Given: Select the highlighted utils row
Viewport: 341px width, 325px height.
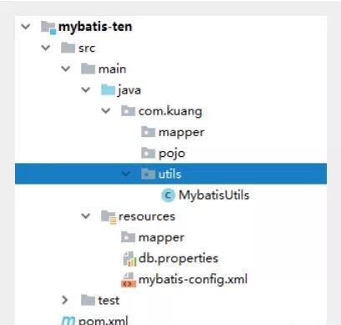Looking at the screenshot, I should [170, 174].
